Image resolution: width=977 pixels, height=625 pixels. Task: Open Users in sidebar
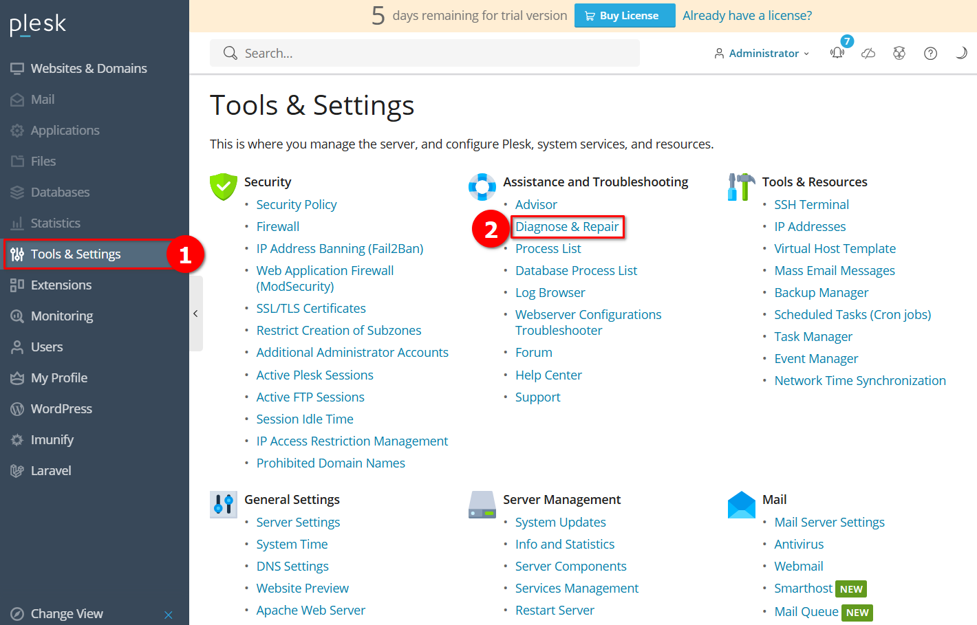click(x=94, y=347)
